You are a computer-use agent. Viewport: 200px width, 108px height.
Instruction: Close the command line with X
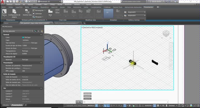click(78, 102)
